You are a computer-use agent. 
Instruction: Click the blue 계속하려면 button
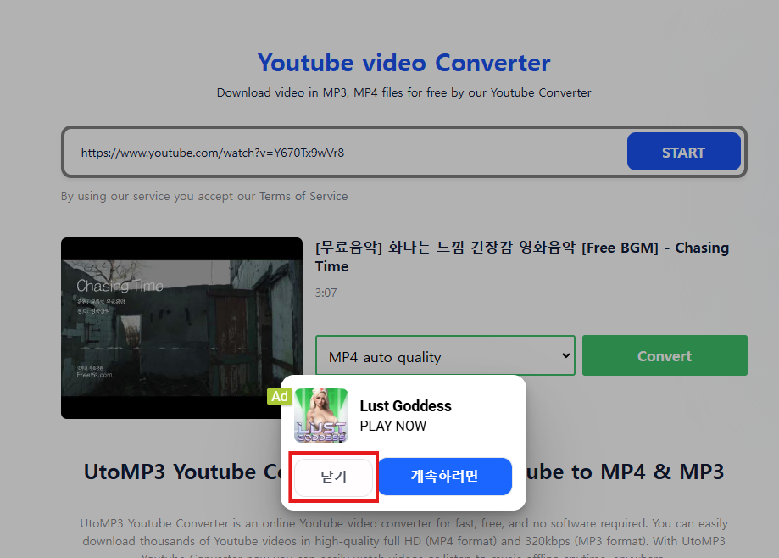(445, 477)
